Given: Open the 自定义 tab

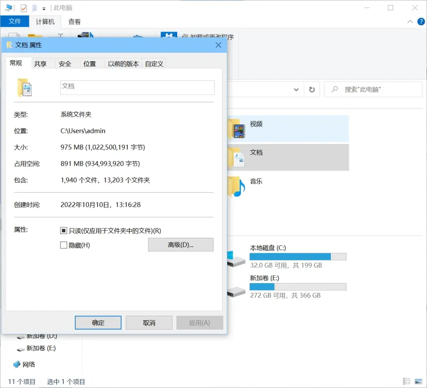Looking at the screenshot, I should pyautogui.click(x=154, y=64).
